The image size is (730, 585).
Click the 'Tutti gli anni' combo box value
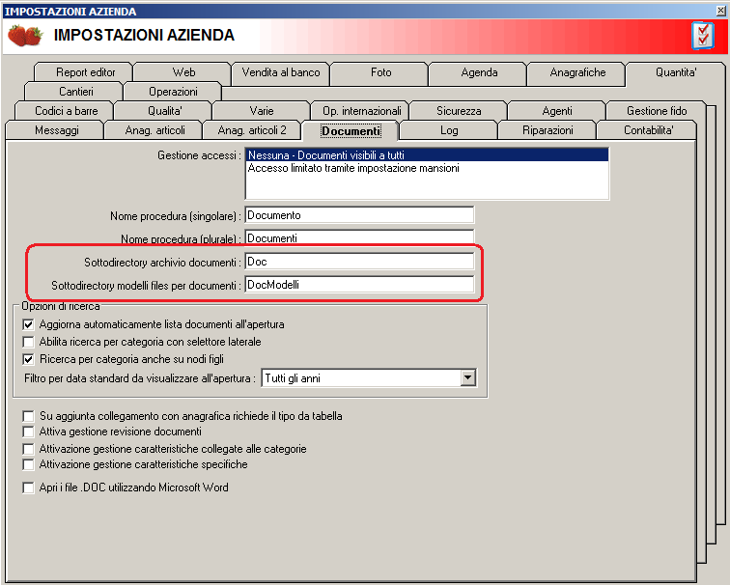361,378
